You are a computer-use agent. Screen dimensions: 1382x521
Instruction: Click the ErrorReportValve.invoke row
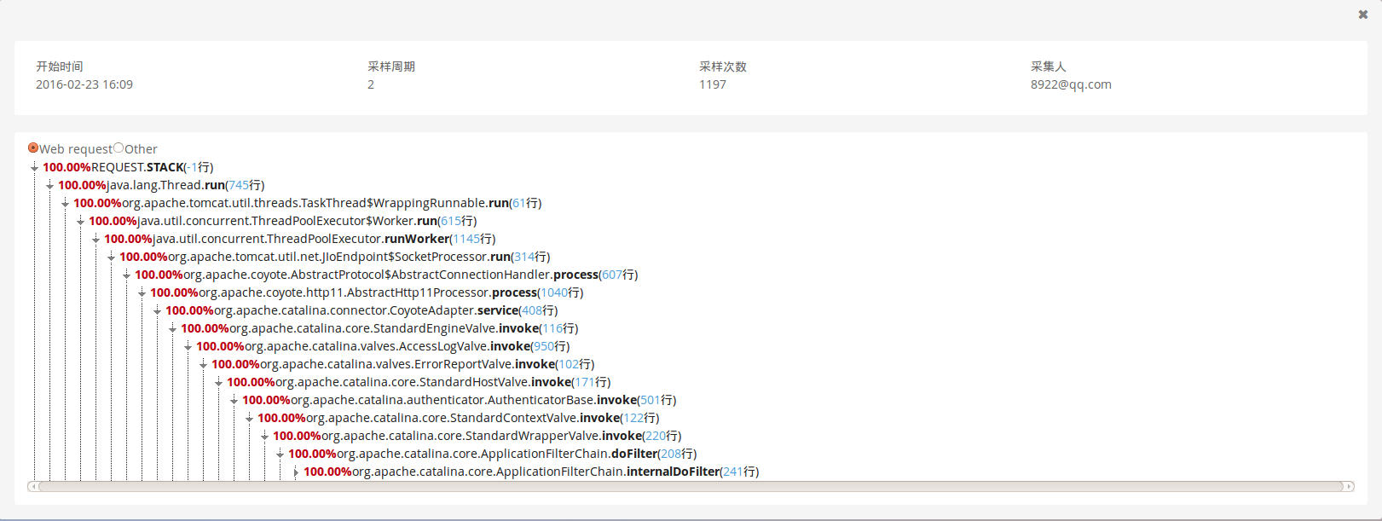click(402, 364)
